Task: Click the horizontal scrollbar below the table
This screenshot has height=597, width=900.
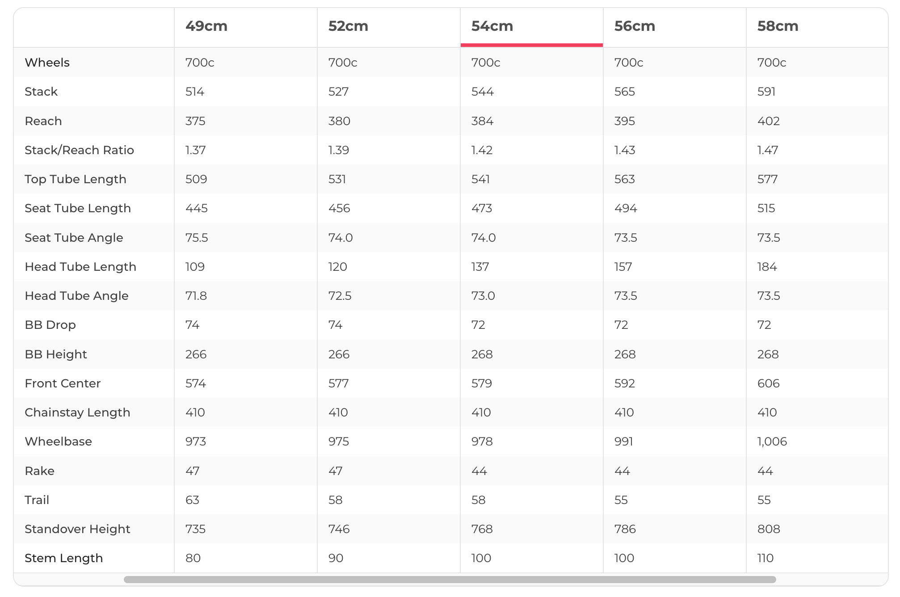Action: [450, 580]
